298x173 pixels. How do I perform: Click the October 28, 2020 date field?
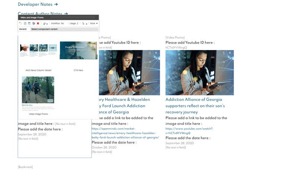click(104, 147)
